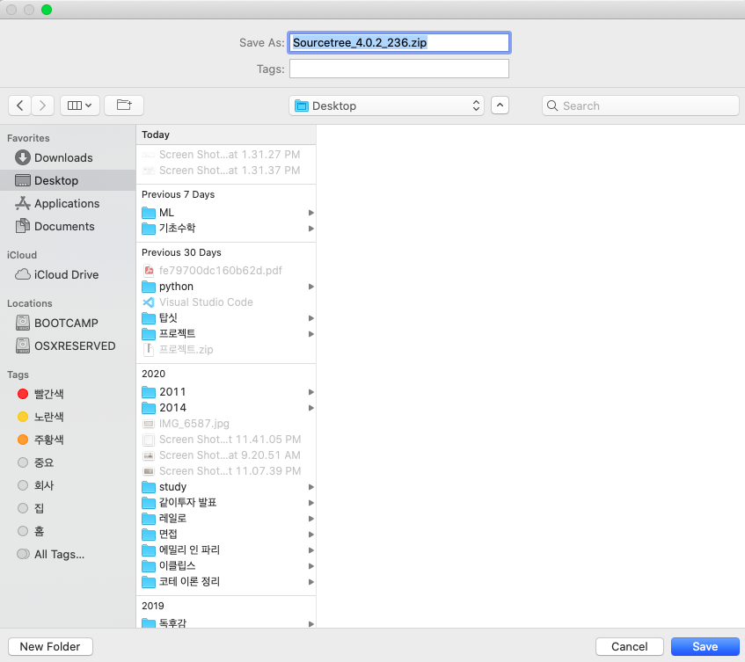Click the Screen Shot 11.41.05 PM thumbnail
Screen dimensions: 745x662
click(149, 440)
